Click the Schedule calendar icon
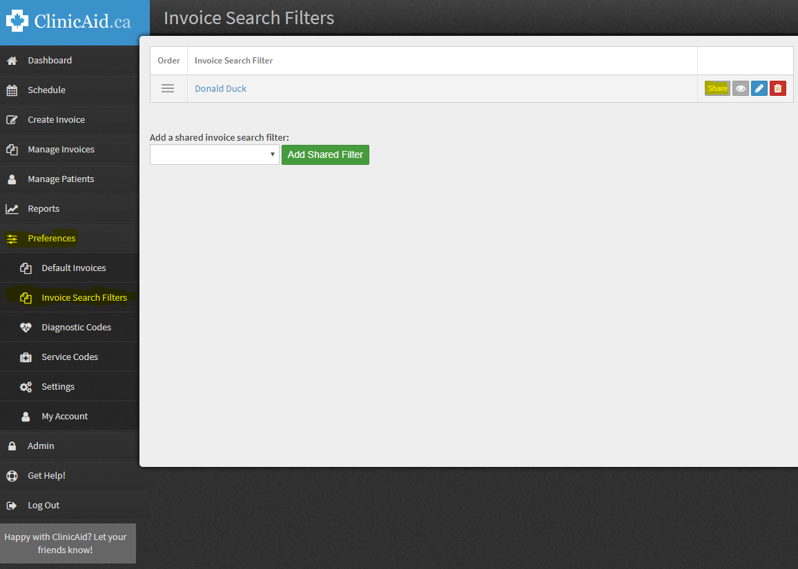This screenshot has height=569, width=798. [x=12, y=90]
